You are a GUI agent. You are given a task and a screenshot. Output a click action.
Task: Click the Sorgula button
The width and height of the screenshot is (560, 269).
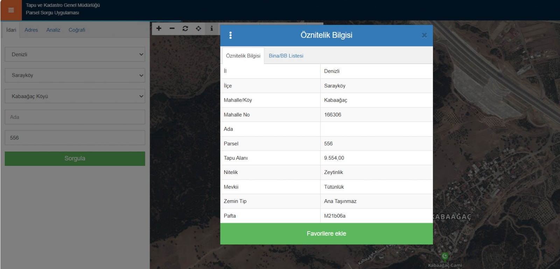(75, 159)
